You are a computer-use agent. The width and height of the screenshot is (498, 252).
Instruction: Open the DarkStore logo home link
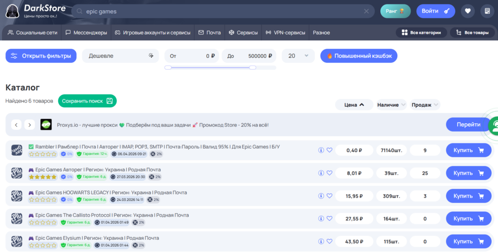pos(36,11)
